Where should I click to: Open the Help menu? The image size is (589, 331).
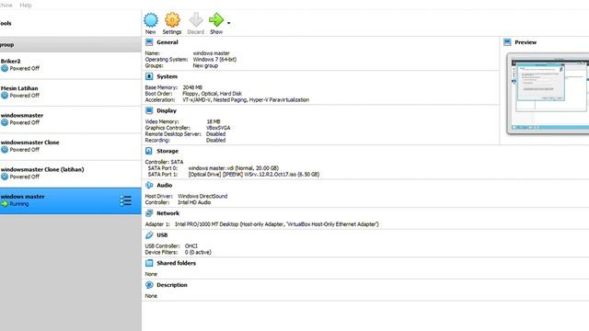26,6
